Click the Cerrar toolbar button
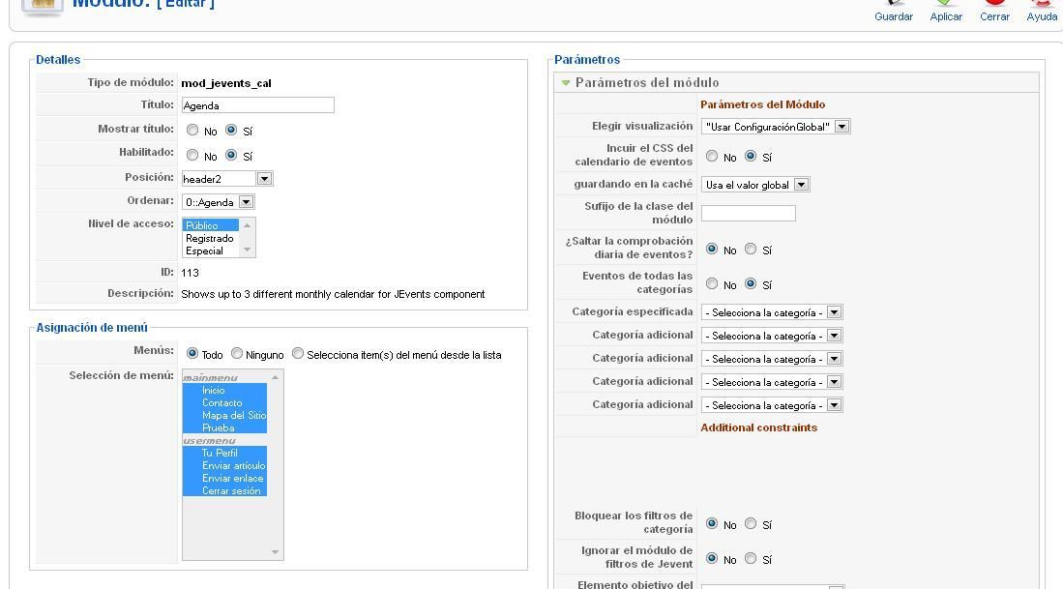 tap(994, 13)
